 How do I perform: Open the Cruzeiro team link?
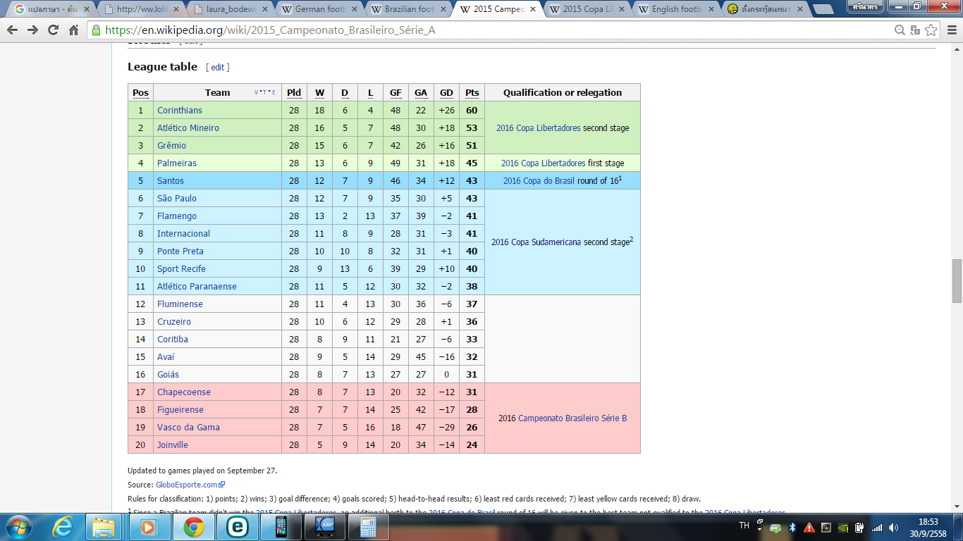click(x=174, y=321)
